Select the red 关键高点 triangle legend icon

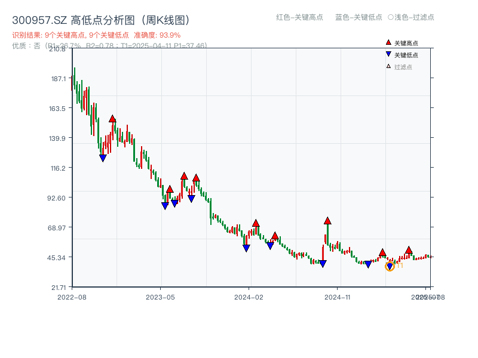(388, 42)
